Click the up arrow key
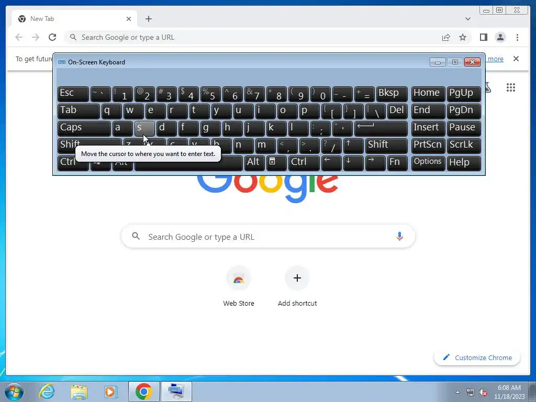The image size is (536, 402). (353, 146)
